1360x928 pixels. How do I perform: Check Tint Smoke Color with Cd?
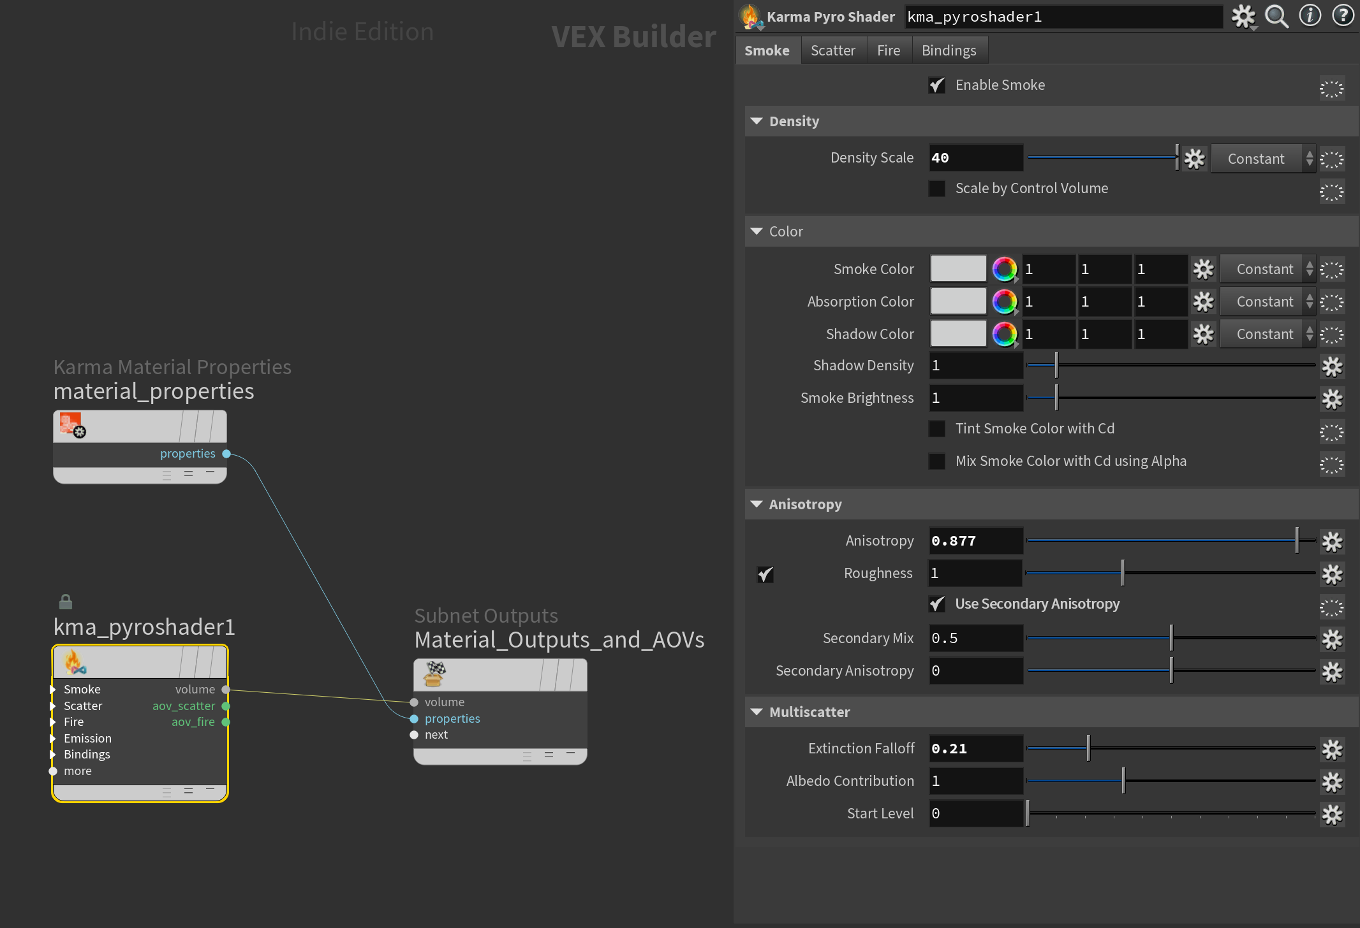[937, 429]
